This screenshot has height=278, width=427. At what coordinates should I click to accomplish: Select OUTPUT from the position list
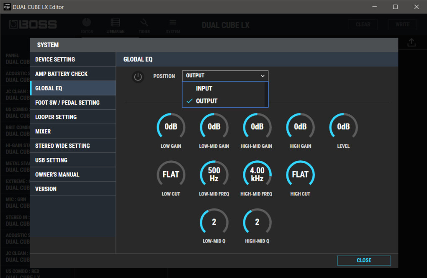[223, 101]
